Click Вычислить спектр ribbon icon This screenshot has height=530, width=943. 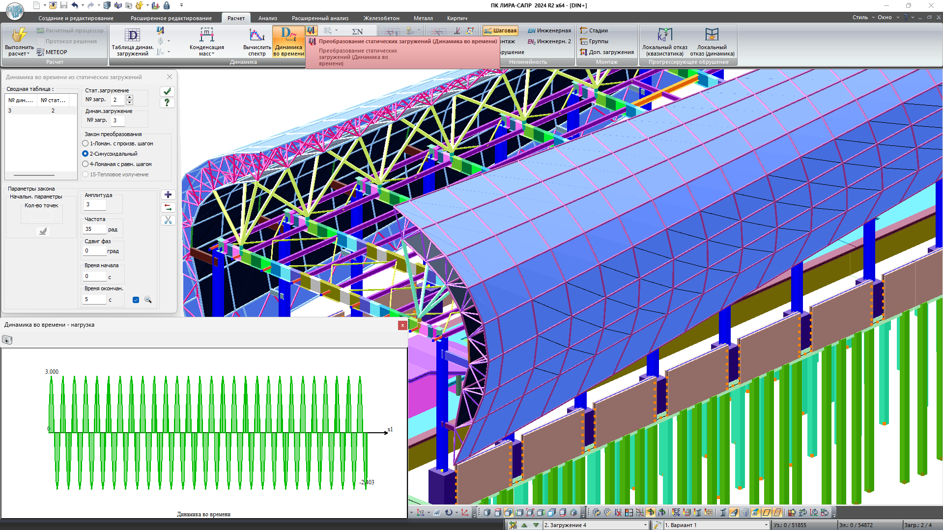pos(257,42)
